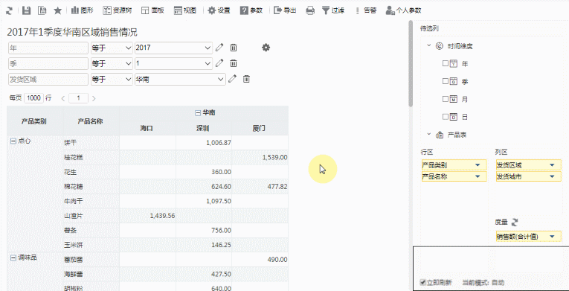This screenshot has height=291, width=569.
Task: Check the 月 time dimension checkbox
Action: (x=446, y=99)
